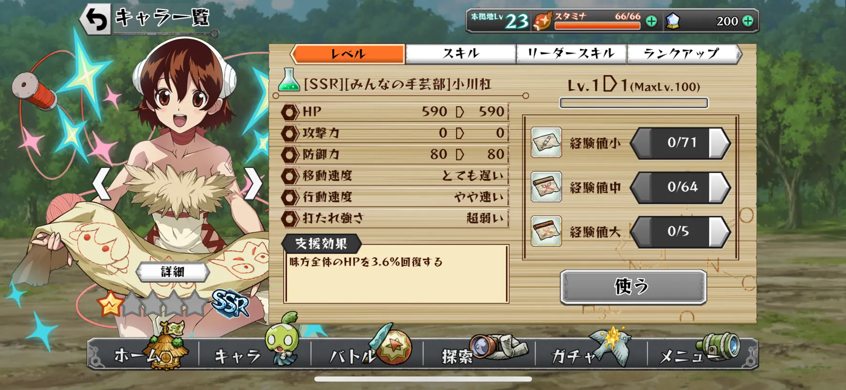Image resolution: width=846 pixels, height=390 pixels.
Task: Switch to the スキル tab
Action: (460, 53)
